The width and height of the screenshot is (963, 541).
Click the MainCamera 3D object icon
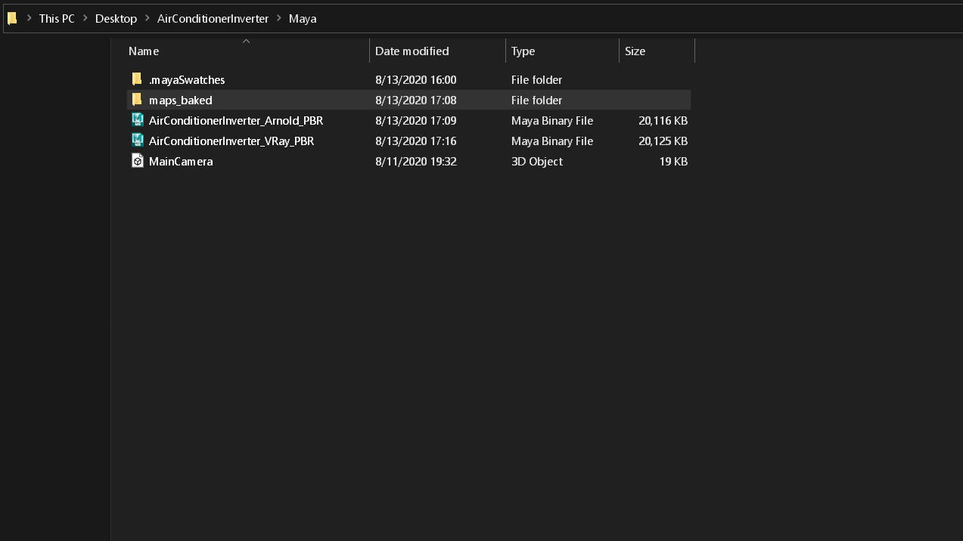coord(138,161)
